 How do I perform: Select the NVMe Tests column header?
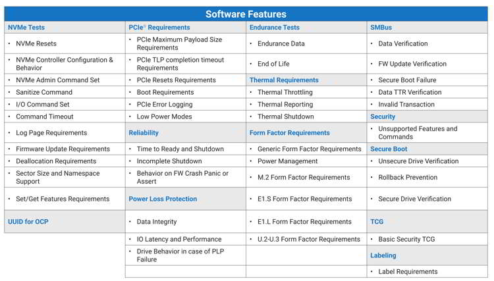tap(26, 28)
